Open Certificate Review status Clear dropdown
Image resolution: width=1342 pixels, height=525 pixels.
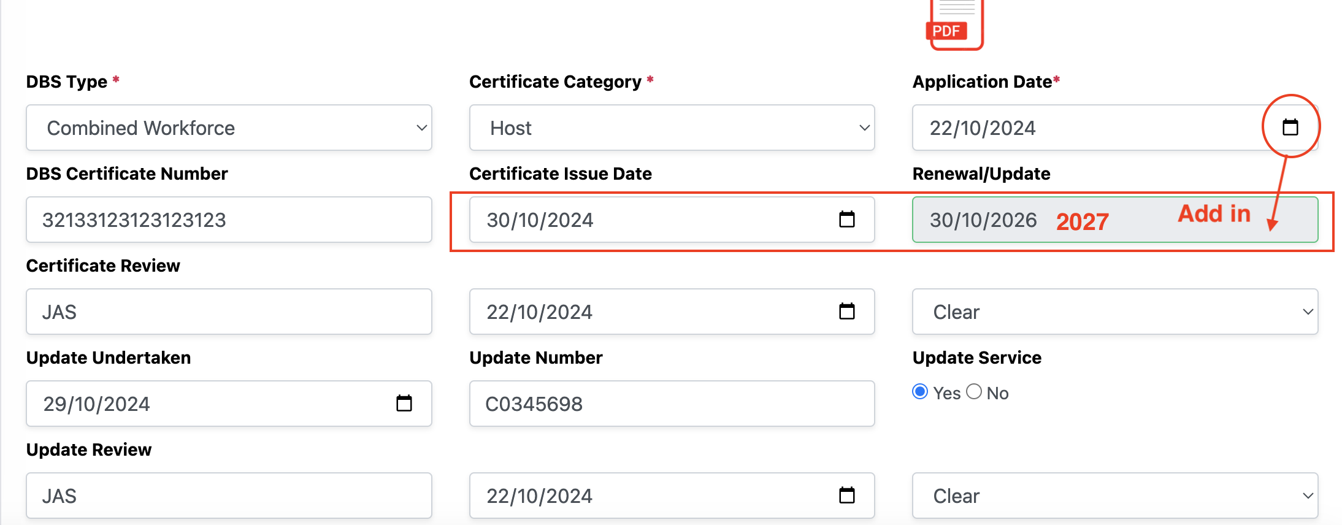1114,312
